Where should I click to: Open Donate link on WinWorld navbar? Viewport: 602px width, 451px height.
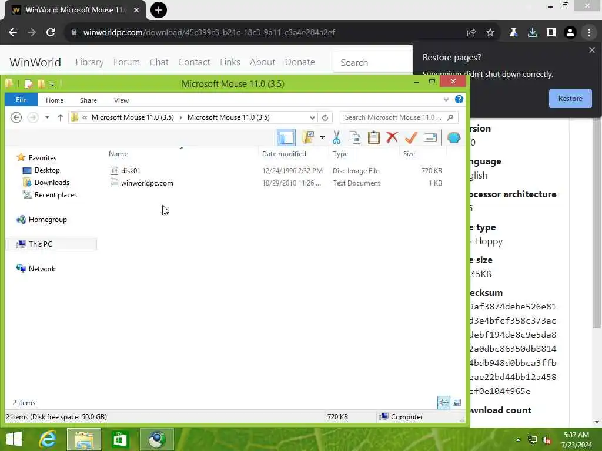pos(300,62)
